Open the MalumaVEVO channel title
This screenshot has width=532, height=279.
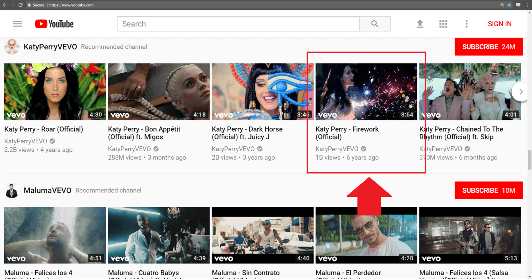click(47, 190)
